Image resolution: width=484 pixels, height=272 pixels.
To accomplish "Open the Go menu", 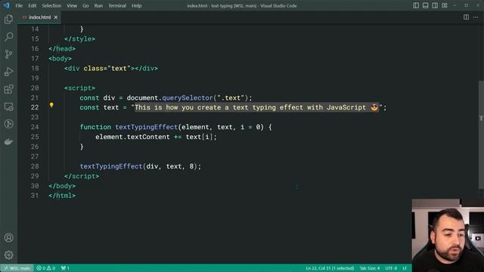I will [85, 5].
